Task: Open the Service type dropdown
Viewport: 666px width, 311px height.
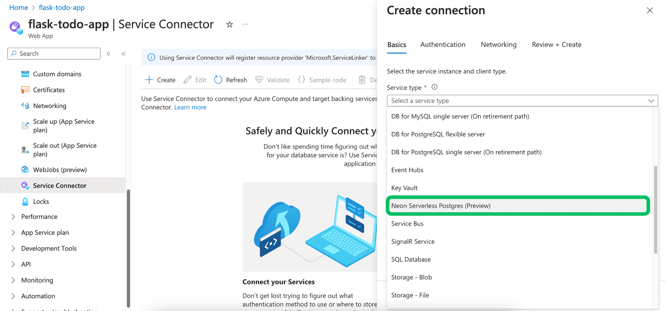Action: (x=522, y=101)
